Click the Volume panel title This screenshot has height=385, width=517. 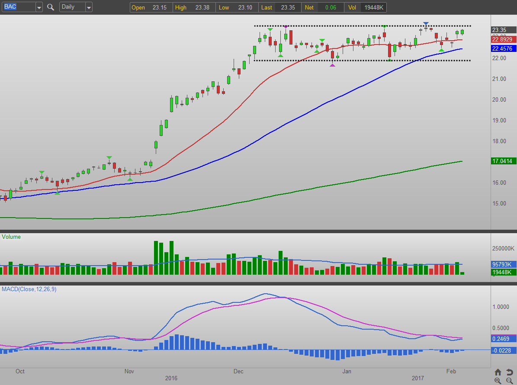coord(11,237)
